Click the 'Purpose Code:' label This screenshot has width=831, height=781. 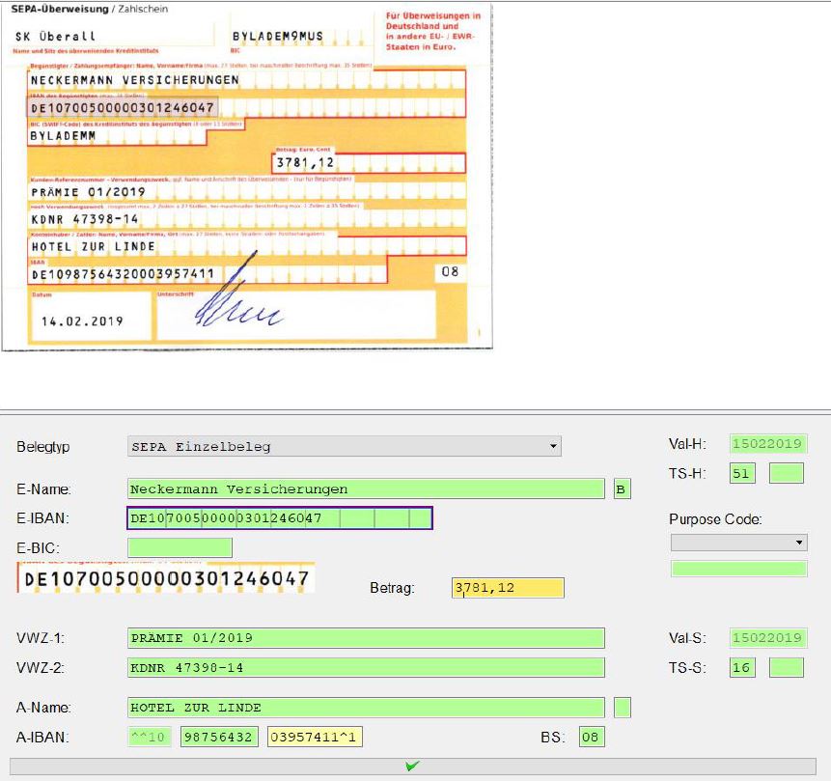715,519
